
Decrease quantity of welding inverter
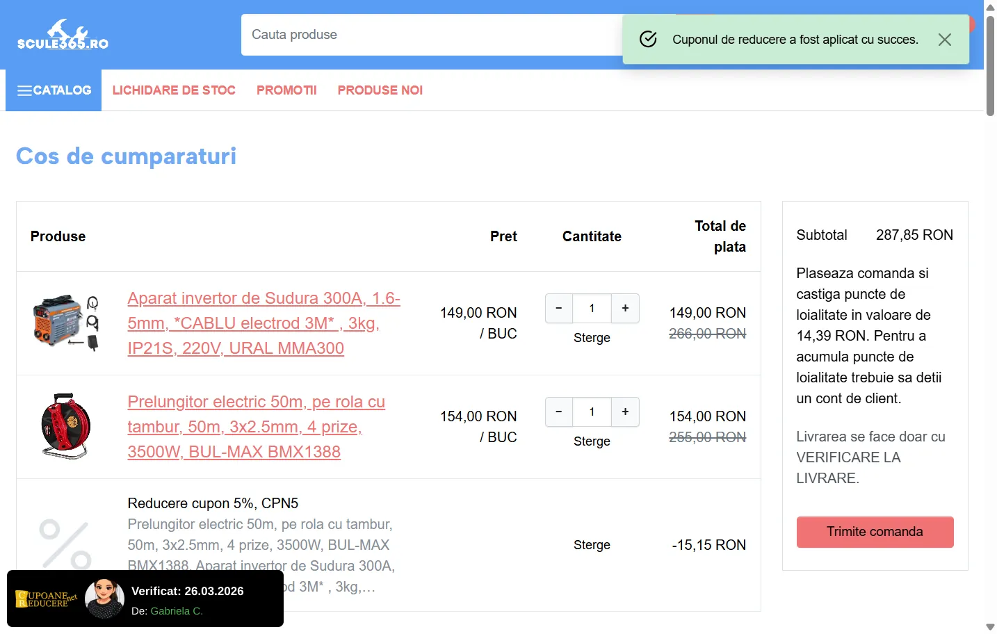pos(559,308)
